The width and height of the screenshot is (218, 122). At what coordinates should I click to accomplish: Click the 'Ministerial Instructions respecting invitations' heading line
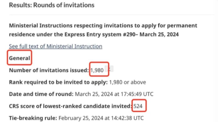pyautogui.click(x=103, y=26)
